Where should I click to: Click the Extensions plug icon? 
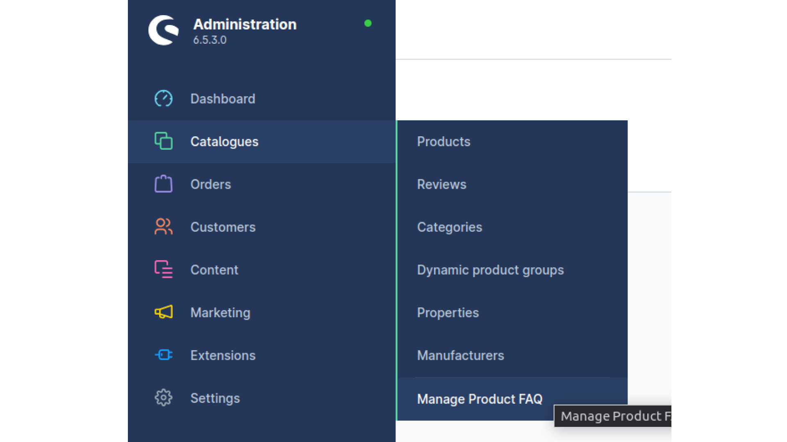pos(164,355)
